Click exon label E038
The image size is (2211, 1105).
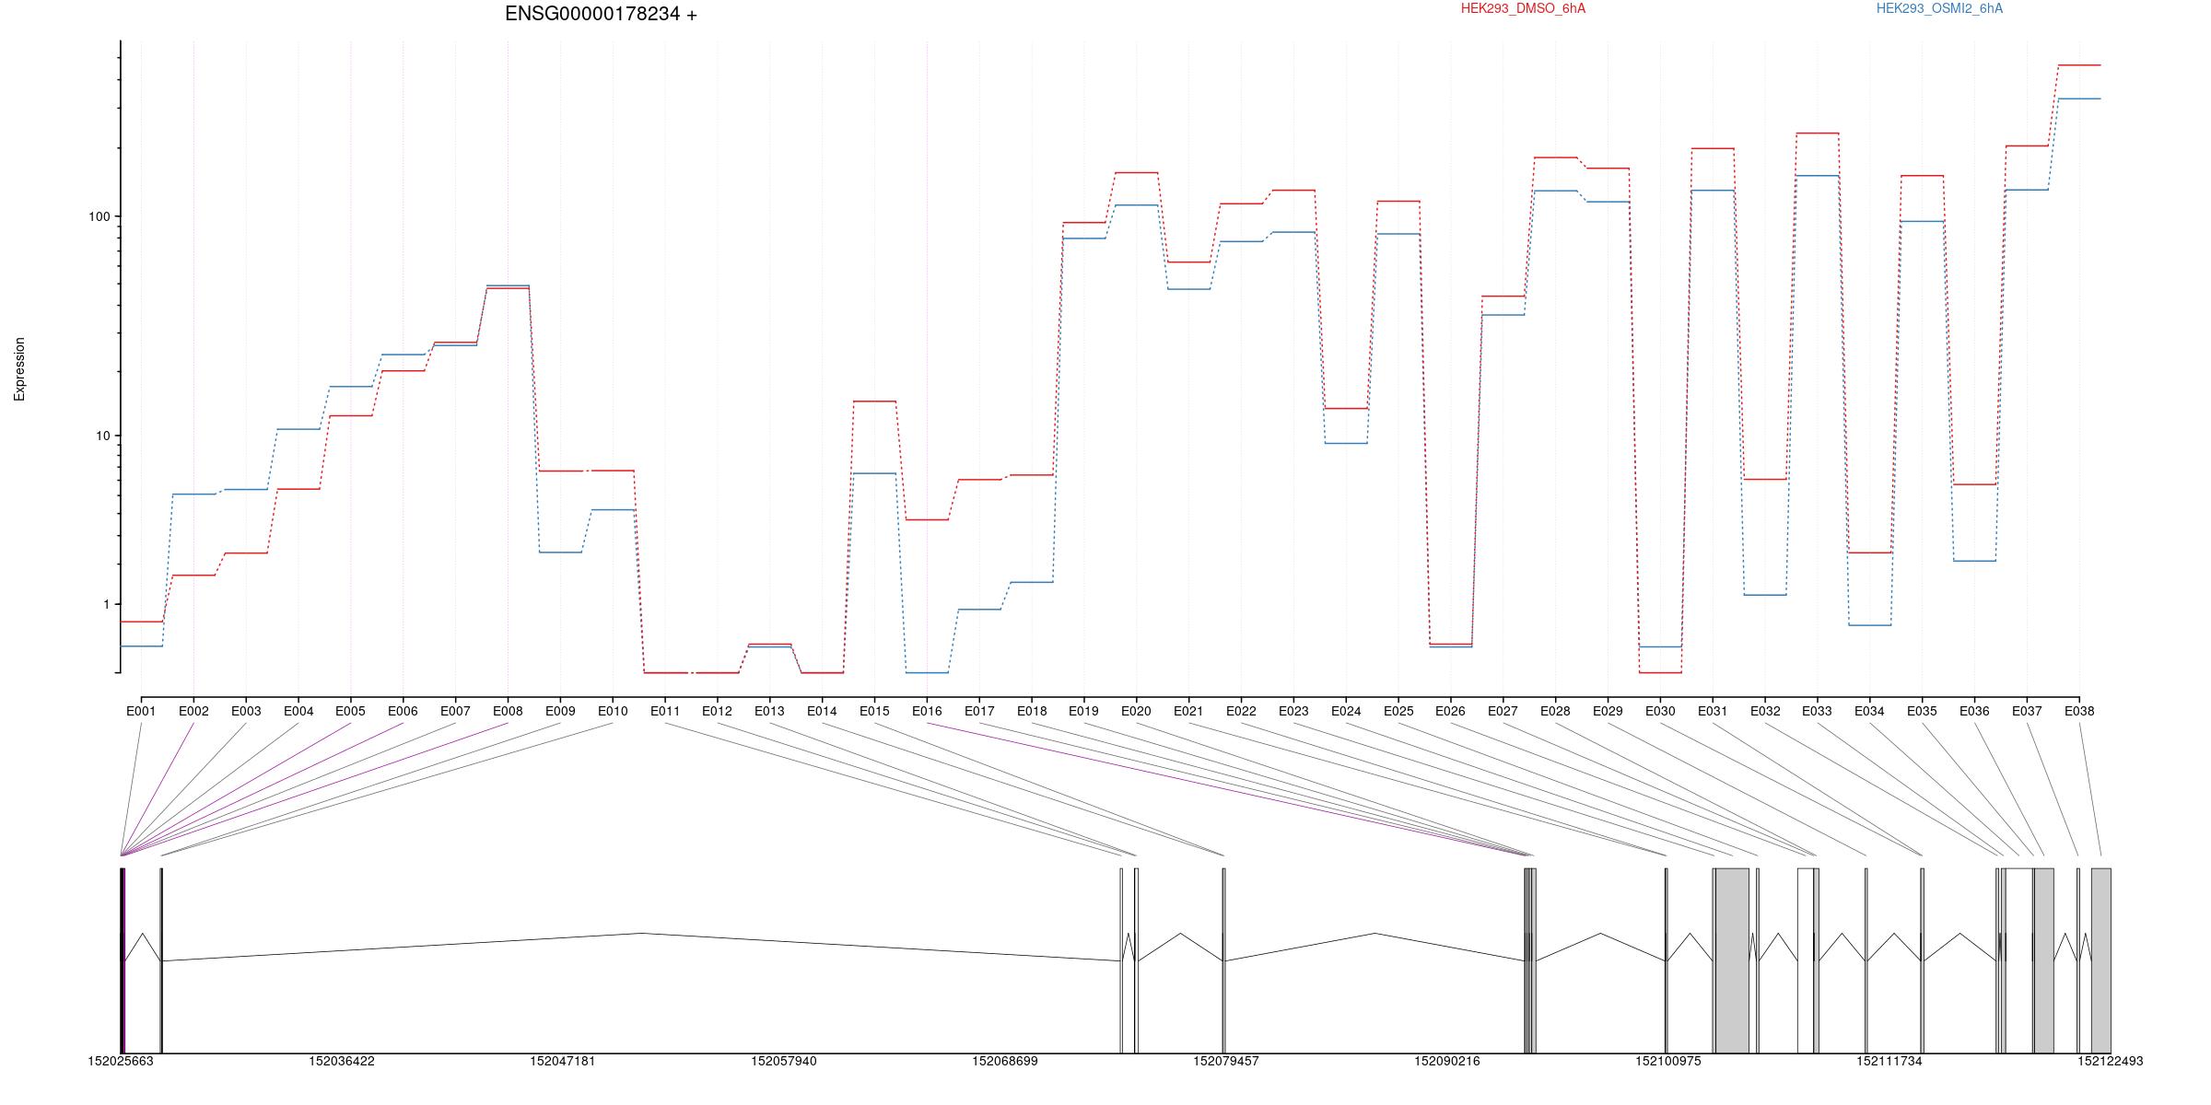click(2079, 711)
